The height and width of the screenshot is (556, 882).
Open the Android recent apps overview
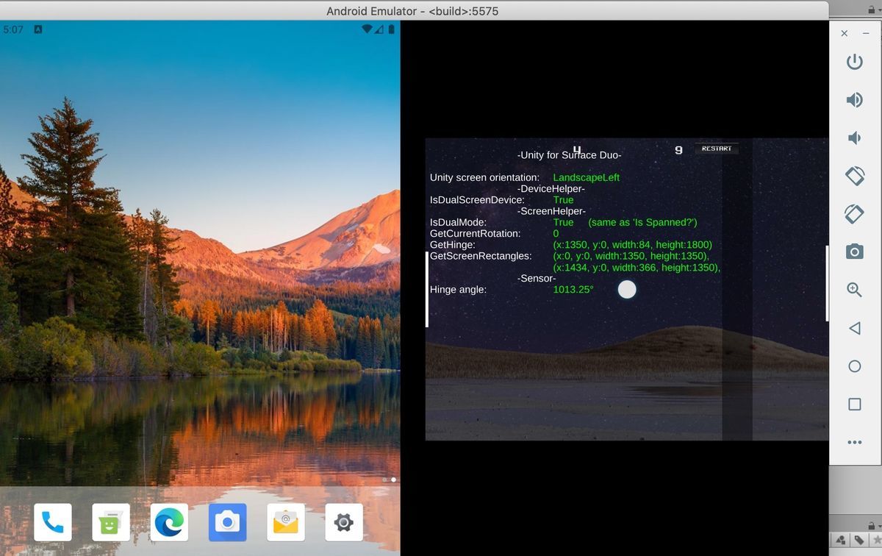click(x=854, y=404)
